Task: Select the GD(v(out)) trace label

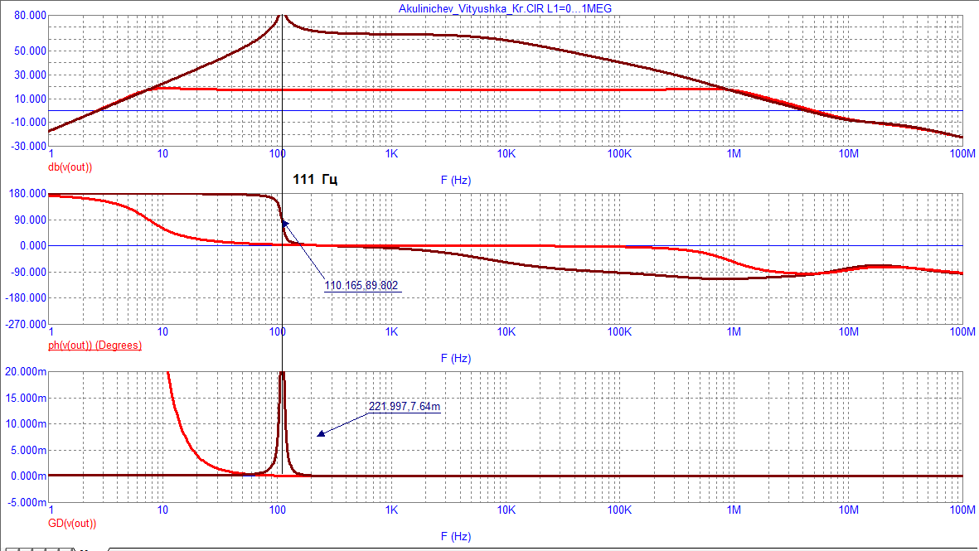Action: point(72,524)
